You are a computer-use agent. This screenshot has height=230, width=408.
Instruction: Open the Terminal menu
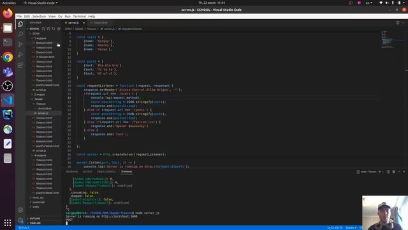(79, 16)
